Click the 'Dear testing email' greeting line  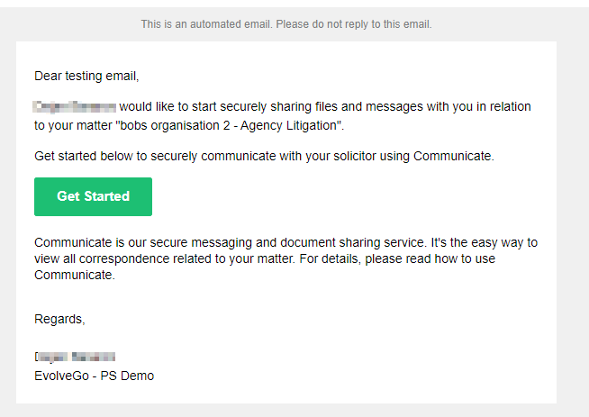click(x=86, y=76)
